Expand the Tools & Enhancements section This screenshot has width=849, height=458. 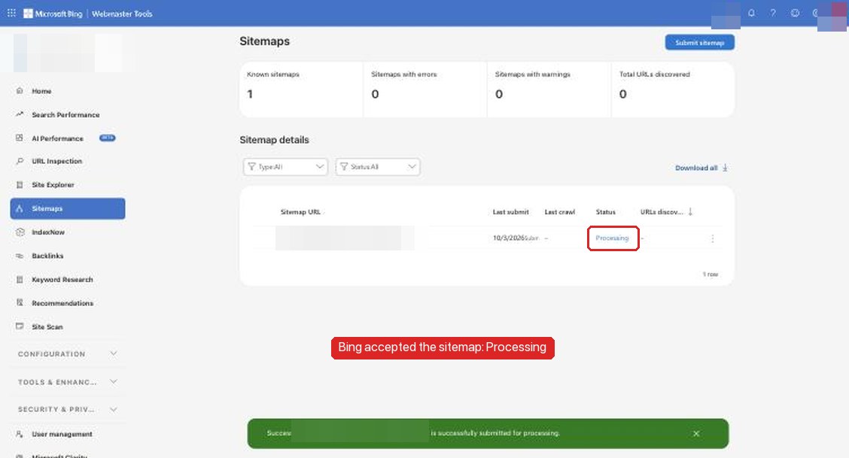click(68, 382)
